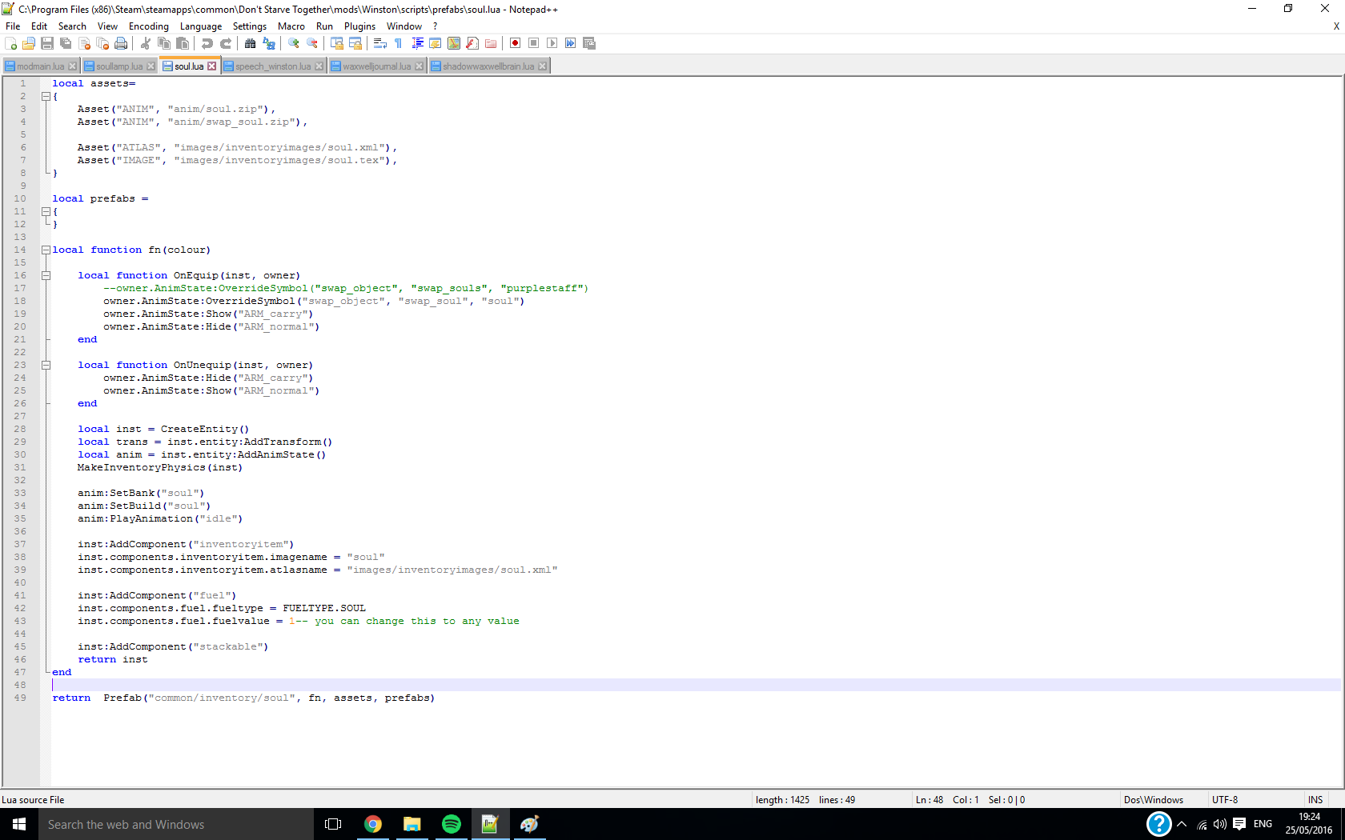
Task: Open the Find binoculars tool
Action: coord(250,43)
